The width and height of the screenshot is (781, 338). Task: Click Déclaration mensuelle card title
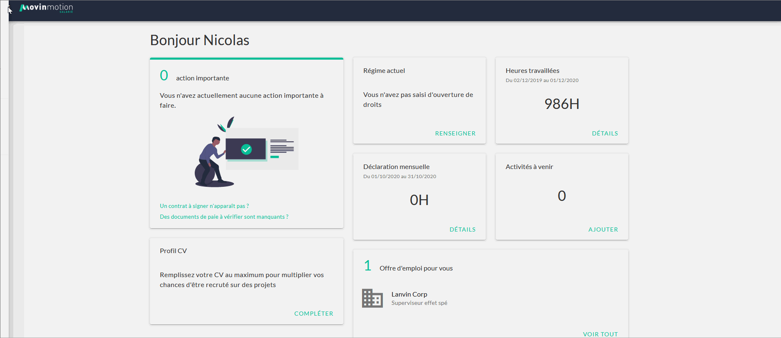pos(396,167)
